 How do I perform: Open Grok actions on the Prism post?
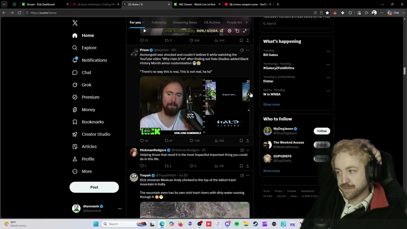(x=242, y=50)
